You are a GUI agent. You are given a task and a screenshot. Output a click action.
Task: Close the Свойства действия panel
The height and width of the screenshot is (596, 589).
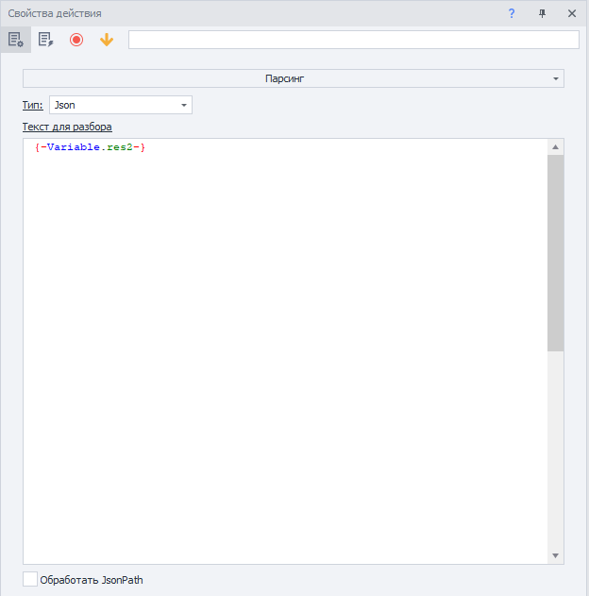click(571, 13)
